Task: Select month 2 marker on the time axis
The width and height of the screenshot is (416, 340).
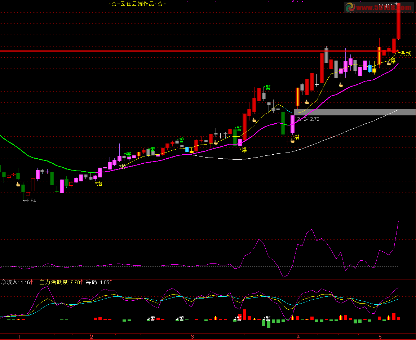Action: pyautogui.click(x=92, y=337)
